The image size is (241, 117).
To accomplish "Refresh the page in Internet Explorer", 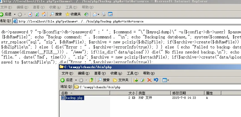I will [x=37, y=14].
